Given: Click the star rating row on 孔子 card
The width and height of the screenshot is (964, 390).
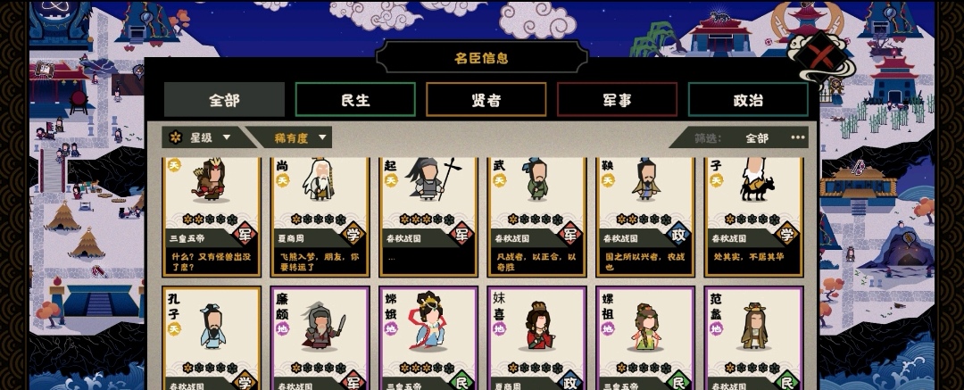Looking at the screenshot, I should (x=210, y=368).
